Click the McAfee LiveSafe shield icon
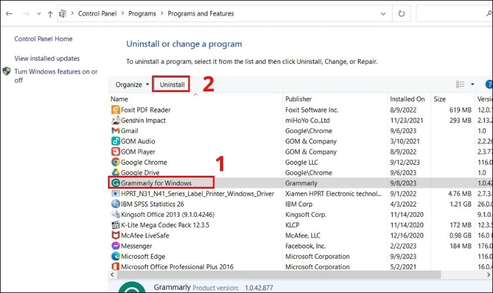The height and width of the screenshot is (293, 493). (x=116, y=235)
